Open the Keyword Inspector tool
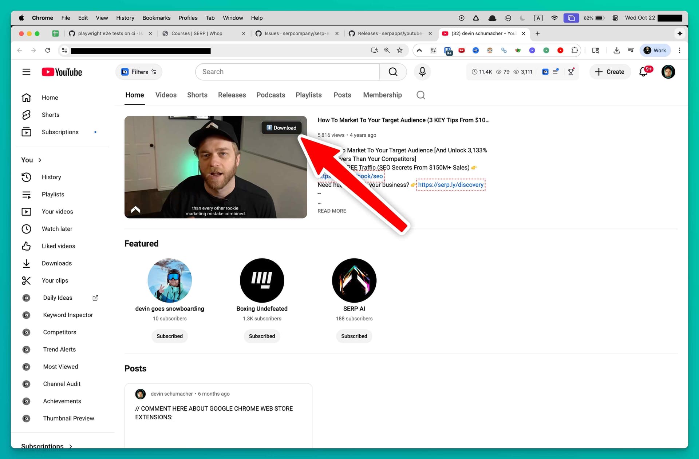 (68, 315)
